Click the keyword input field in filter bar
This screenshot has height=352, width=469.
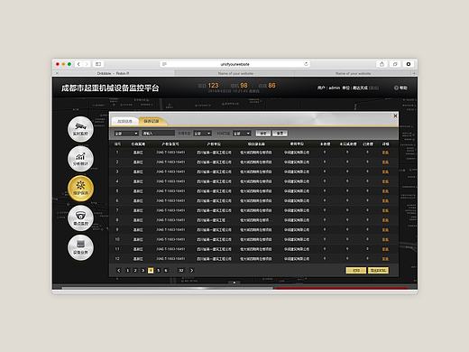(159, 134)
